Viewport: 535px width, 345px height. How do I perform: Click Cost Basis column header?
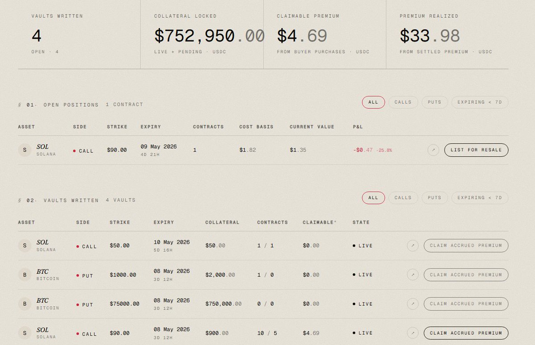(x=257, y=127)
